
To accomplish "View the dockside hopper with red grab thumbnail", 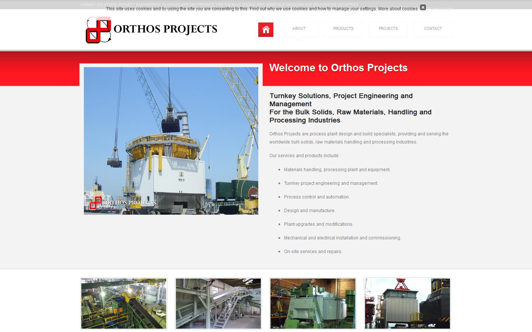I will coord(407,303).
